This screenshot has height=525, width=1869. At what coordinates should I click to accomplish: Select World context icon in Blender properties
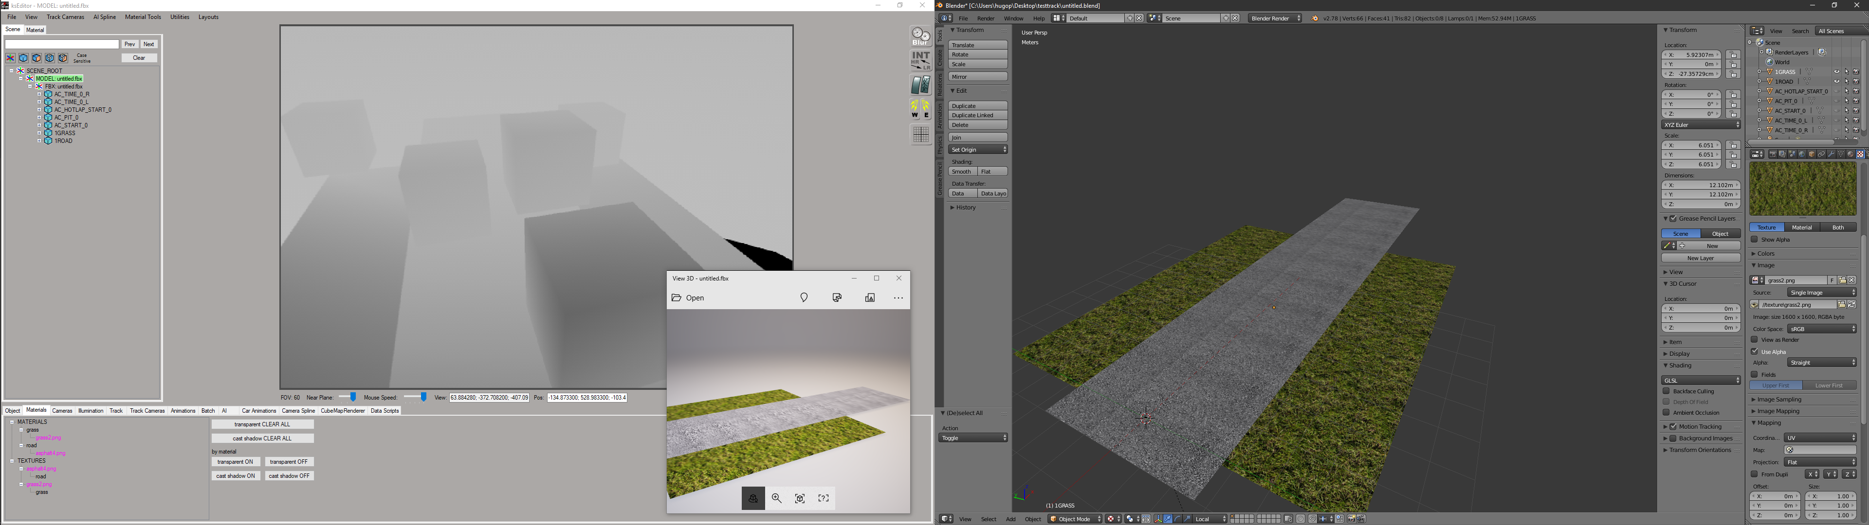pyautogui.click(x=1801, y=155)
